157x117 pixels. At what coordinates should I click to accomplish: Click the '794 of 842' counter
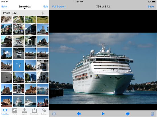[x=103, y=6]
